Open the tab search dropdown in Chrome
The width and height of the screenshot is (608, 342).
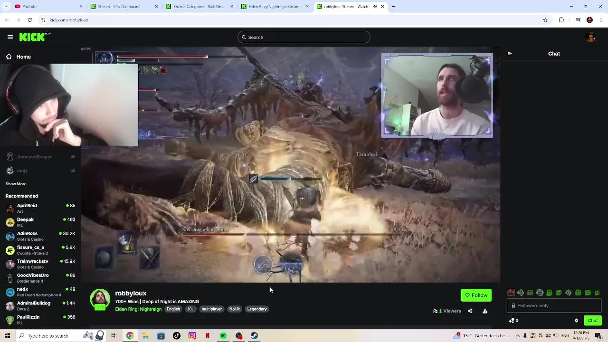(7, 7)
